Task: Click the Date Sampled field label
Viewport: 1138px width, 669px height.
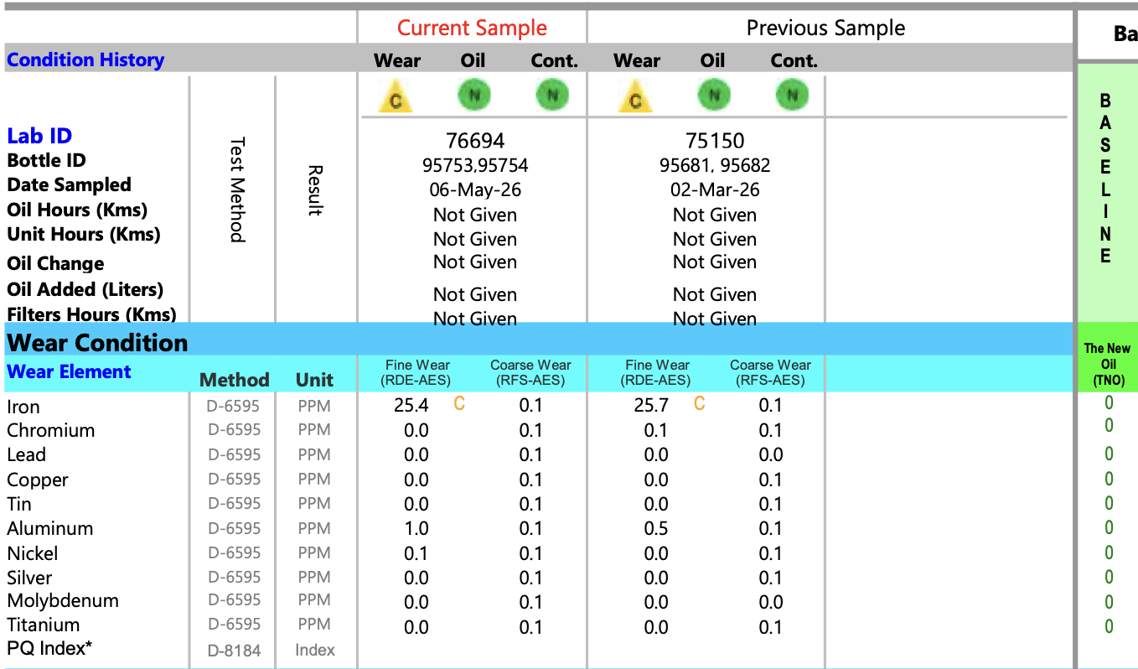Action: click(69, 184)
